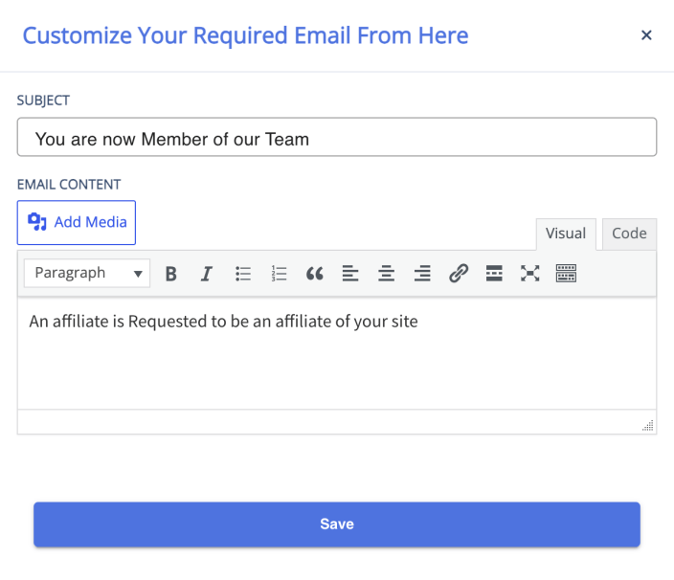Click the EMAIL CONTENT label
The width and height of the screenshot is (674, 580).
[69, 185]
